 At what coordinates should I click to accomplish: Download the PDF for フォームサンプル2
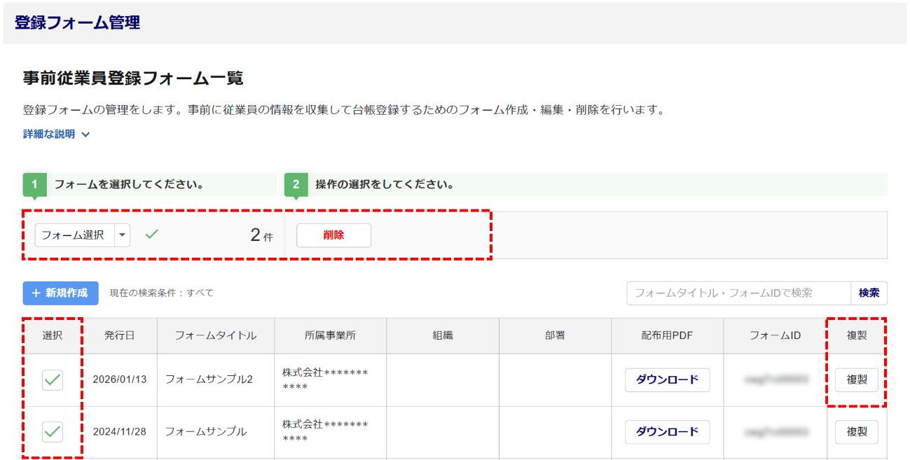(x=667, y=379)
